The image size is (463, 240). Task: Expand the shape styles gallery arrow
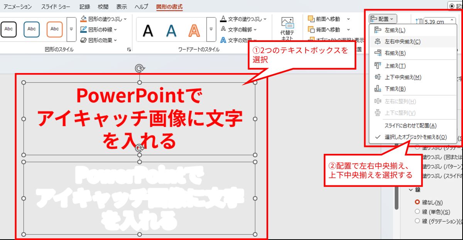pyautogui.click(x=71, y=29)
